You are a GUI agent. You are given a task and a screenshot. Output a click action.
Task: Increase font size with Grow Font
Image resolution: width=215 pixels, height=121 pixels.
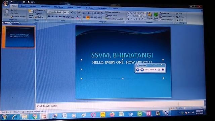click(72, 13)
